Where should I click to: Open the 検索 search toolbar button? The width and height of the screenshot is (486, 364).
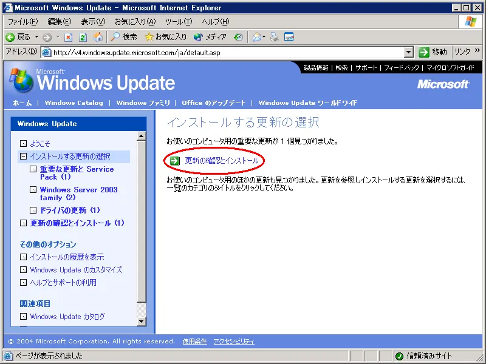123,37
